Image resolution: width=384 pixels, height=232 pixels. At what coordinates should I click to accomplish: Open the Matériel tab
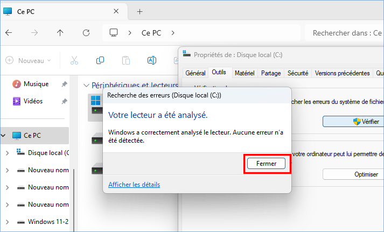click(x=245, y=73)
